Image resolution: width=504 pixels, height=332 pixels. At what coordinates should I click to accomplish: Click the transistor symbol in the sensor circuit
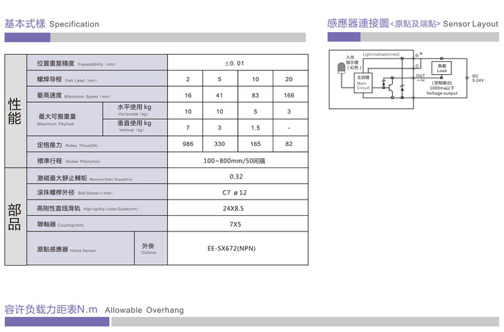coord(390,87)
